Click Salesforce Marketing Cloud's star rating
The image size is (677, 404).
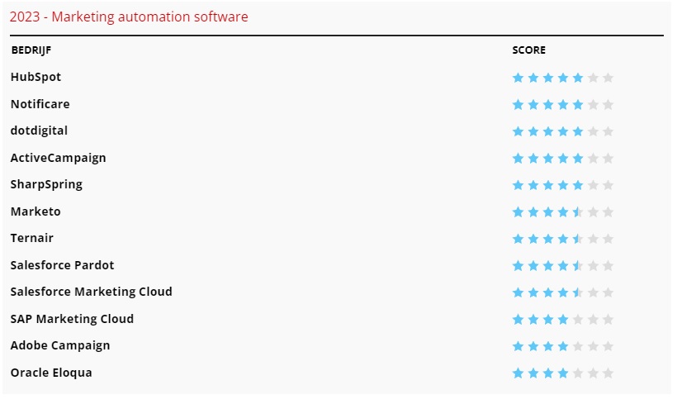562,292
